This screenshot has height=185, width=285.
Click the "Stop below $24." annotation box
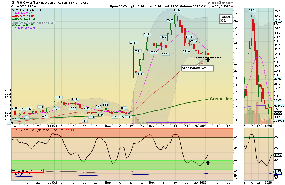point(197,68)
